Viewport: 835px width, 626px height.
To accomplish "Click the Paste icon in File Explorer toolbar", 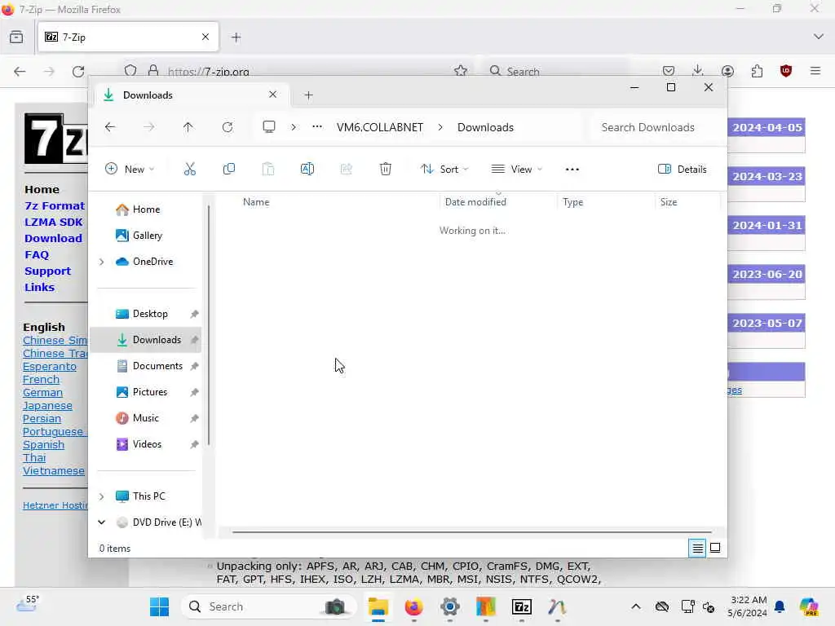I will point(267,170).
